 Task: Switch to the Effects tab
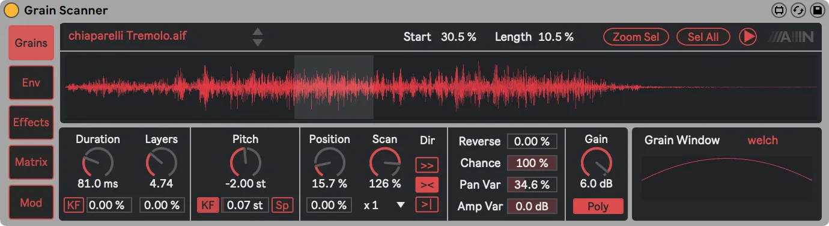[31, 122]
